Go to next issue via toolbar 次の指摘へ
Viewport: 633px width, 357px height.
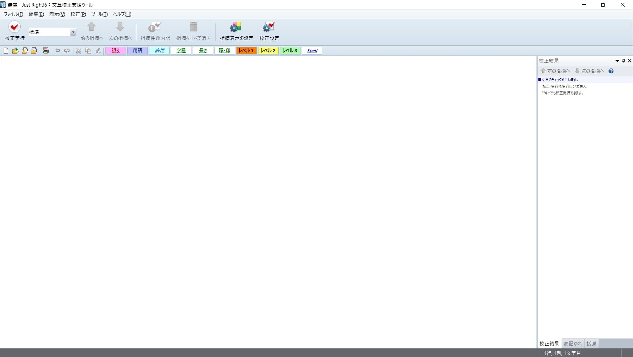point(120,31)
